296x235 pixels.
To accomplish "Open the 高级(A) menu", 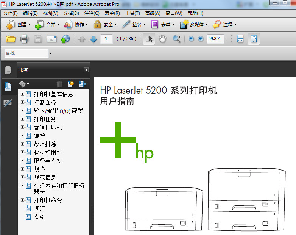I will click(153, 13).
